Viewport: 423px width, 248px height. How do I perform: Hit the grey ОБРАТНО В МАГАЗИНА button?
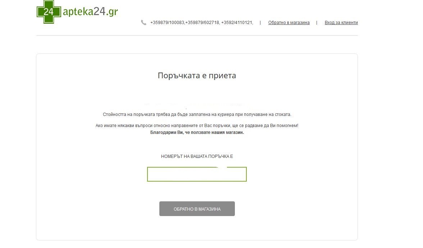[x=197, y=209]
